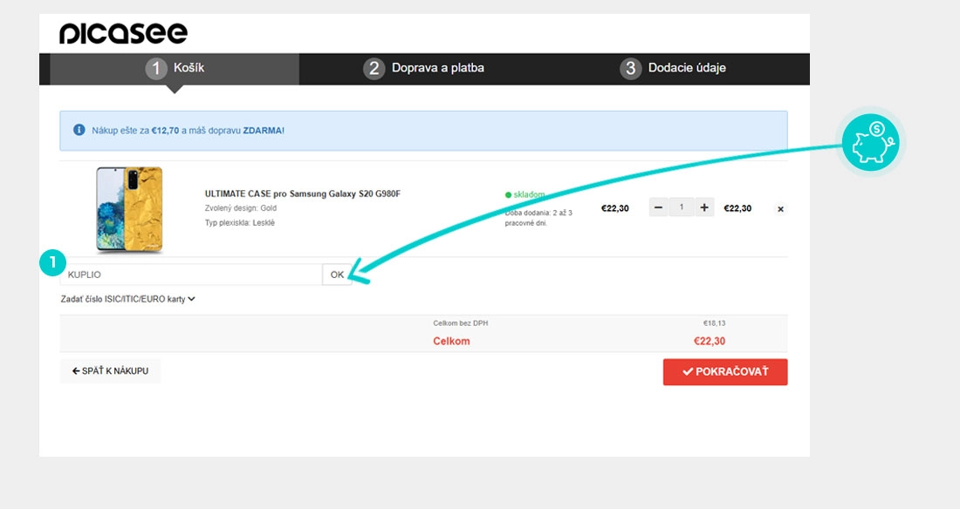Click the quantity field showing 1

(682, 208)
